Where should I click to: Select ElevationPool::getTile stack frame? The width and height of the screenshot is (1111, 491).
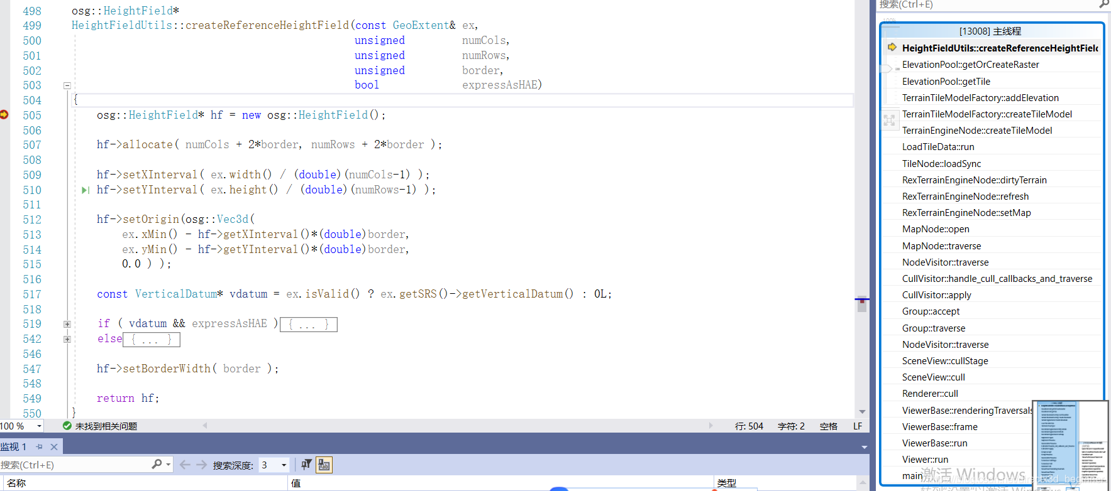coord(946,82)
